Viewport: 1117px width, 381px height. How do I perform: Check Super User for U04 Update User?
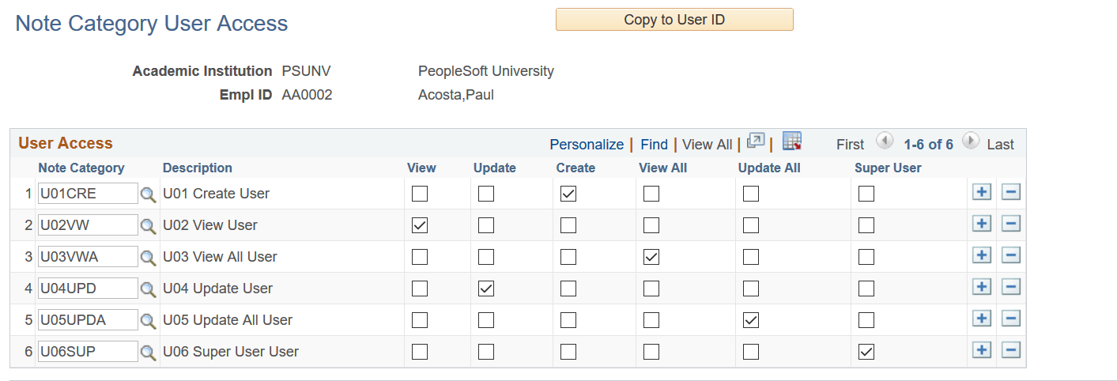[x=866, y=289]
